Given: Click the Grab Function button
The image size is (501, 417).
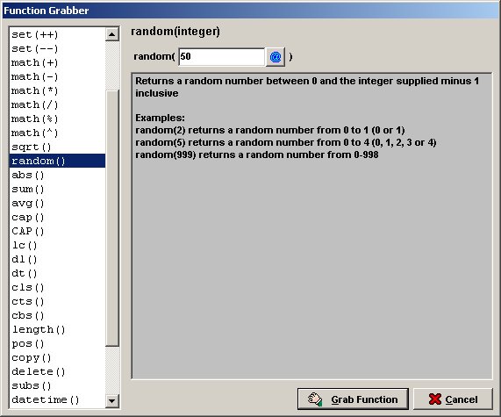Looking at the screenshot, I should (353, 399).
